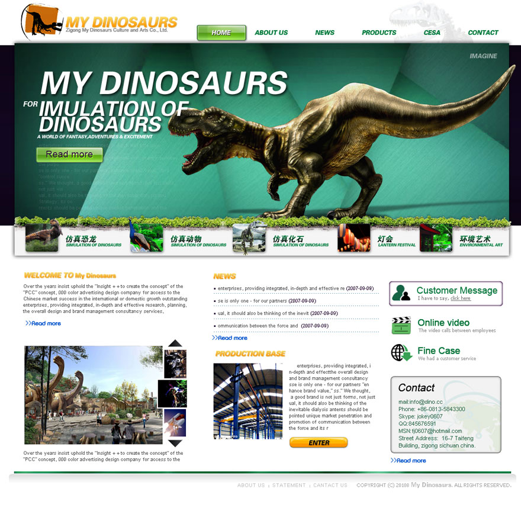521x527 pixels.
Task: Open the Customer Message person icon
Action: [401, 293]
